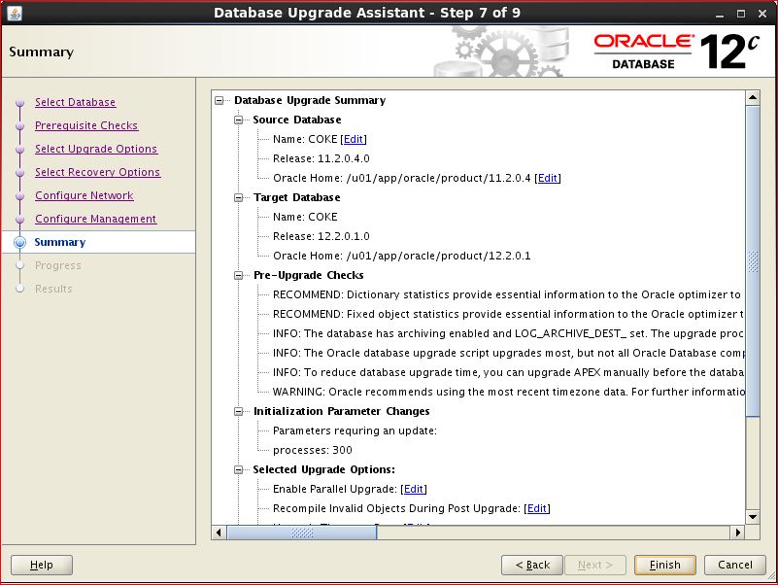The image size is (778, 585).
Task: Collapse the Source Database tree section
Action: tap(239, 120)
